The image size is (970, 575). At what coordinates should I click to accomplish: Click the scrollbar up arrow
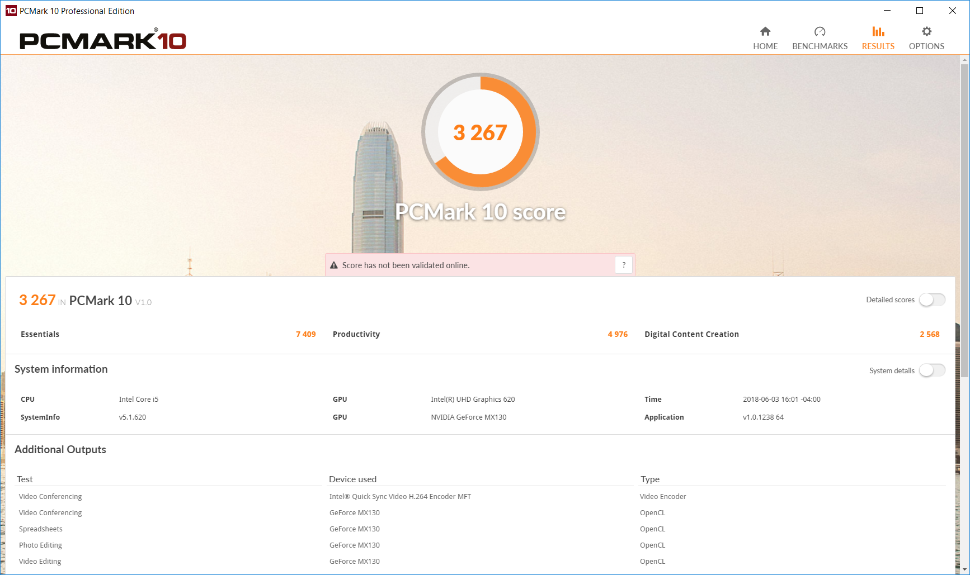(964, 59)
